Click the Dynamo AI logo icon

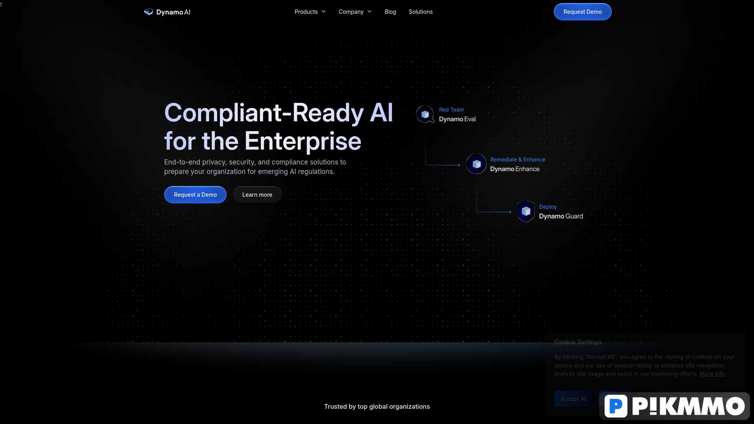148,12
